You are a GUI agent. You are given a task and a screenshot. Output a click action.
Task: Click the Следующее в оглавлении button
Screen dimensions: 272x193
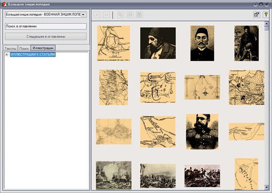46,36
